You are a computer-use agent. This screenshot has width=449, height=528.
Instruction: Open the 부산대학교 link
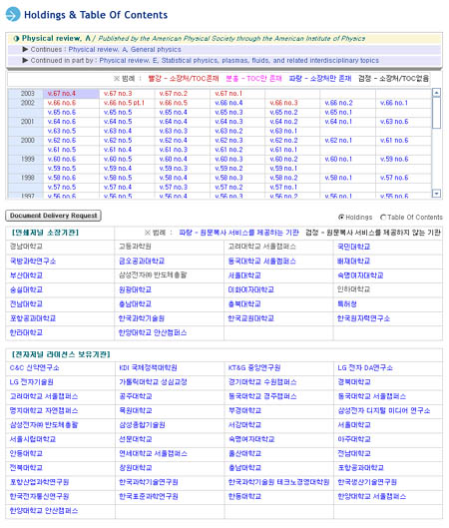[x=26, y=275]
